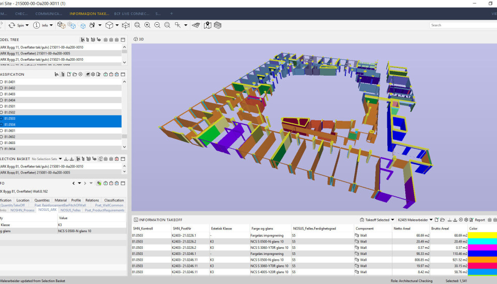Click the toolbar Search field
The image size is (497, 284).
tap(463, 25)
